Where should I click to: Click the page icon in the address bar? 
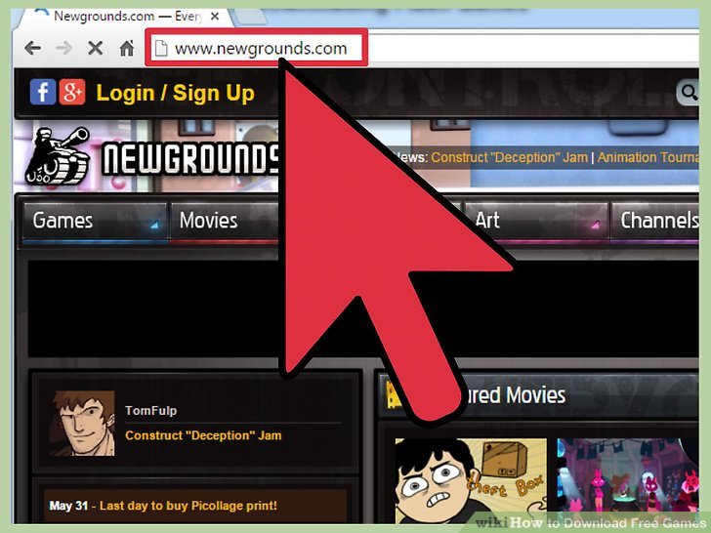161,48
